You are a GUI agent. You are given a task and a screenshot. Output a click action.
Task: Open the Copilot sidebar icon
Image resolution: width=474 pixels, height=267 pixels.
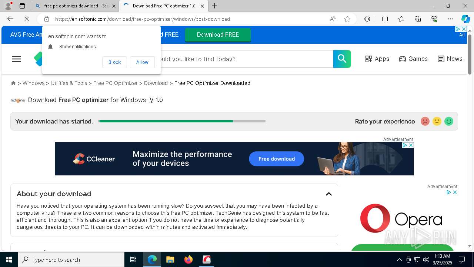click(465, 19)
